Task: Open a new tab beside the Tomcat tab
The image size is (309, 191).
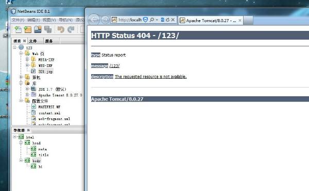Action: pyautogui.click(x=248, y=21)
